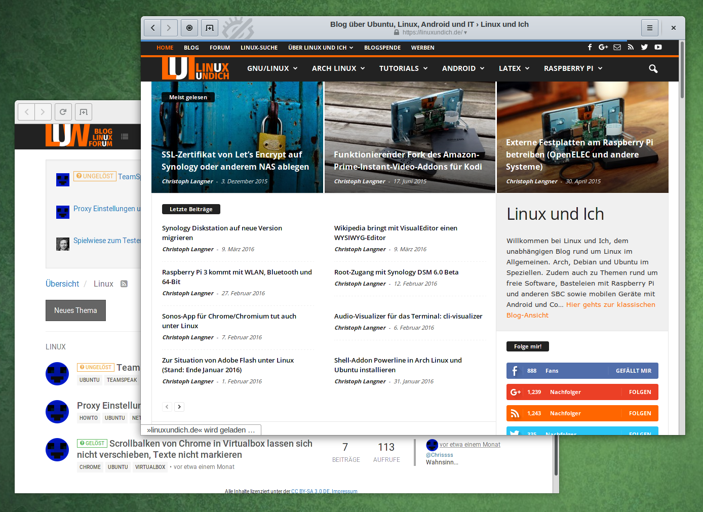Expand Über Linux und Ich top menu

coord(321,48)
